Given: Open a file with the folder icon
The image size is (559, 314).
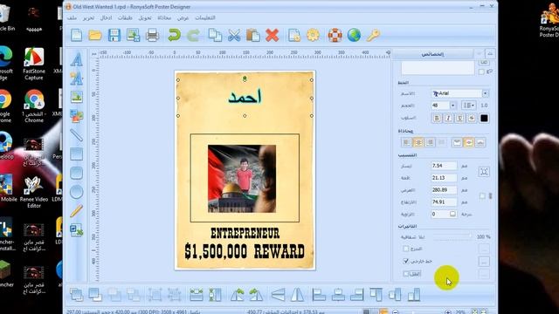Looking at the screenshot, I should click(x=95, y=35).
